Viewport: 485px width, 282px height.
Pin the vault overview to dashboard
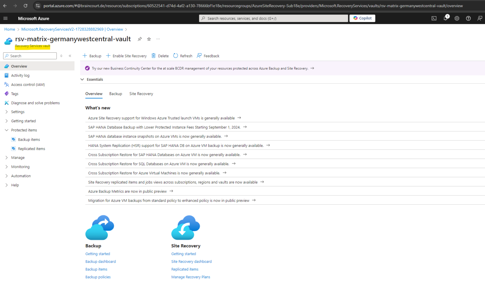pyautogui.click(x=140, y=39)
